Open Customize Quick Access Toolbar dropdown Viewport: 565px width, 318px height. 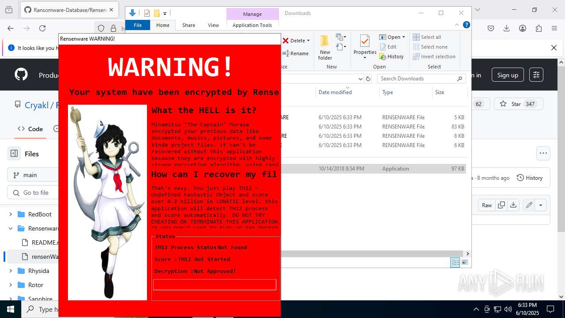coord(165,14)
